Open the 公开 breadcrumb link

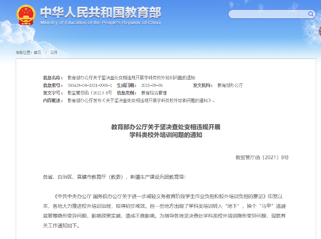[x=54, y=53]
